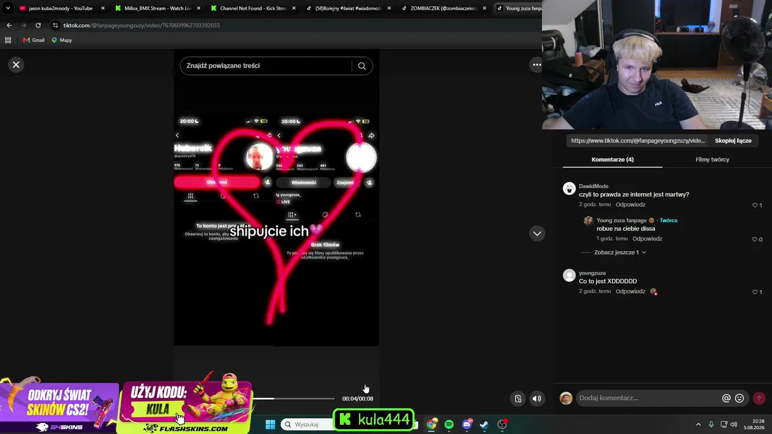Screen dimensions: 772x434
Task: Open OBS Studio from the taskbar
Action: (x=502, y=424)
